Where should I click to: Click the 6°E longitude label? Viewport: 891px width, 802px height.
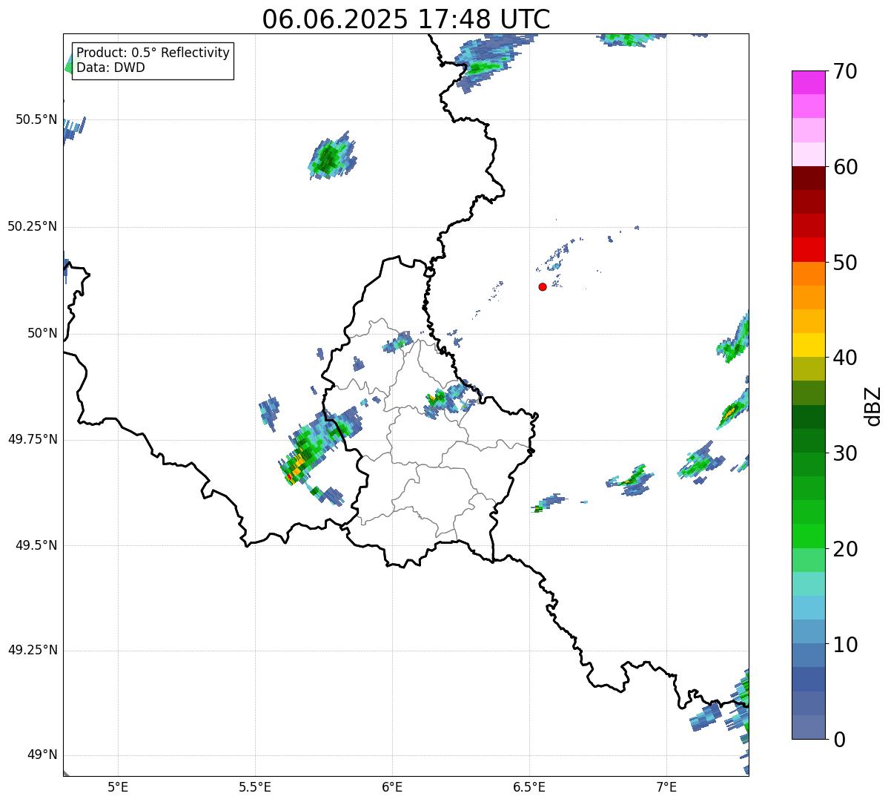pyautogui.click(x=393, y=786)
